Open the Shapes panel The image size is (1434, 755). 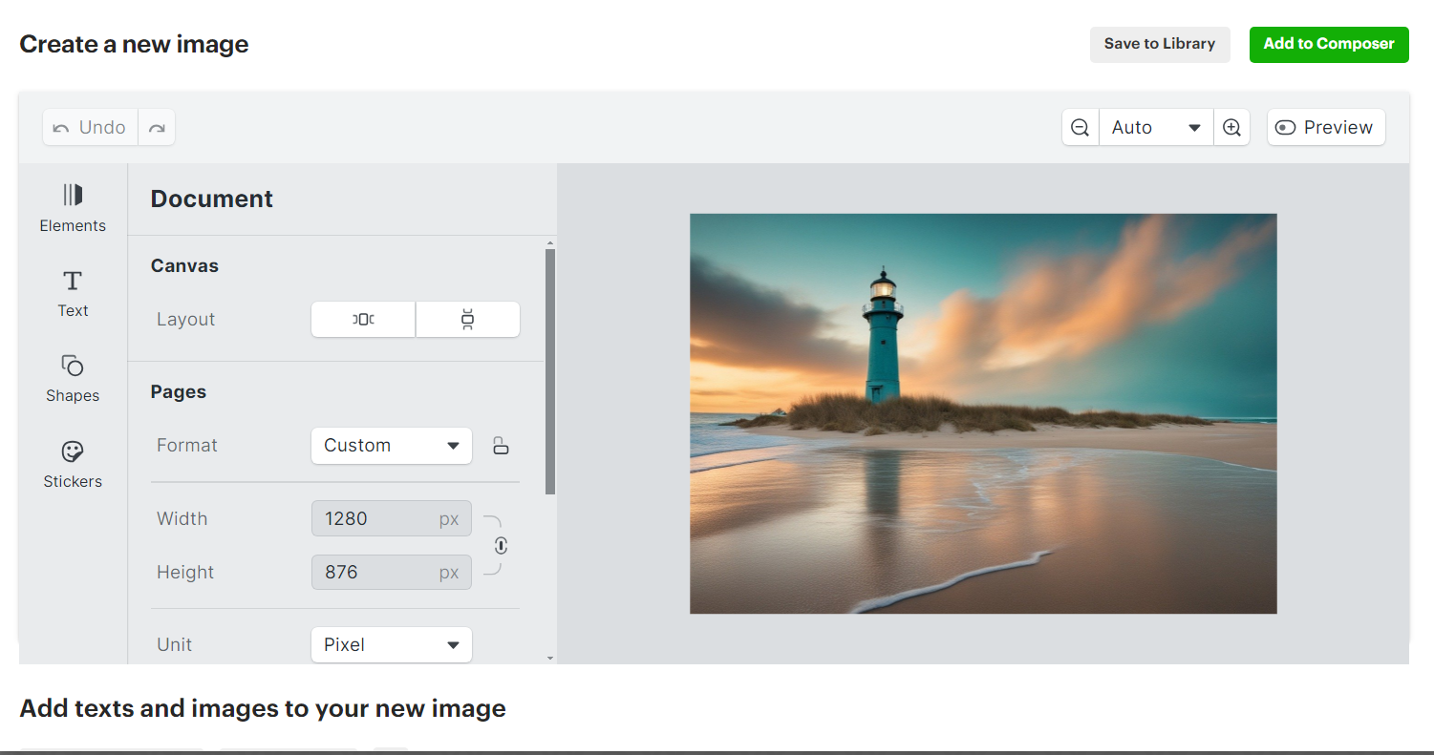click(x=73, y=367)
